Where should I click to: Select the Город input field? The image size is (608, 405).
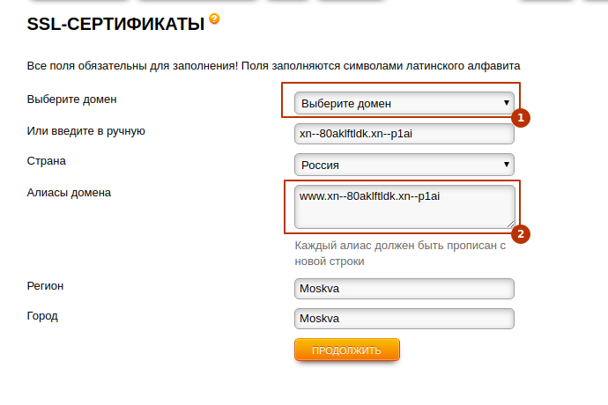tap(404, 318)
